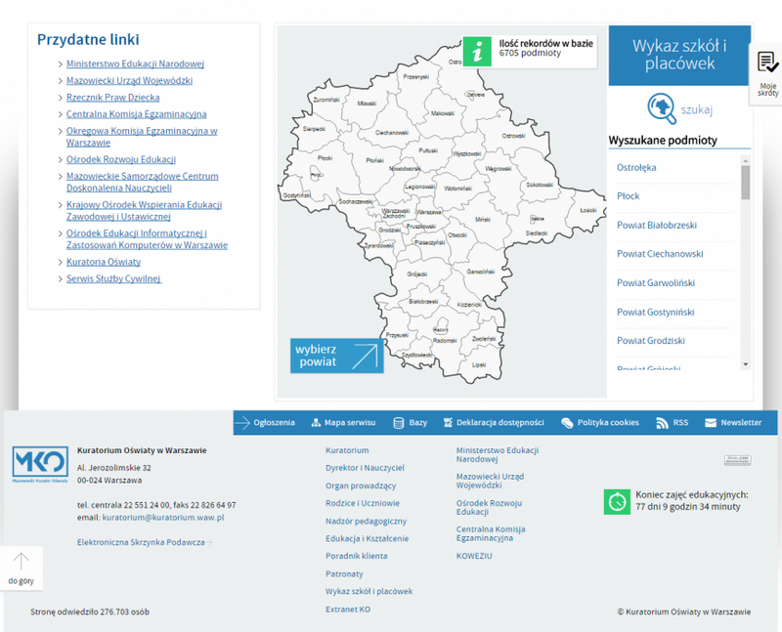This screenshot has width=782, height=632.
Task: Click the green info icon on map
Action: [477, 52]
